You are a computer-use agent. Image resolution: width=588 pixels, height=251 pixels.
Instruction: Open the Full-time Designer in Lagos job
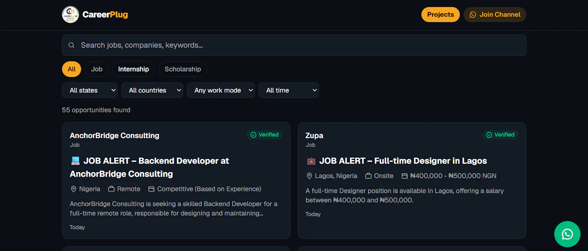[396, 161]
